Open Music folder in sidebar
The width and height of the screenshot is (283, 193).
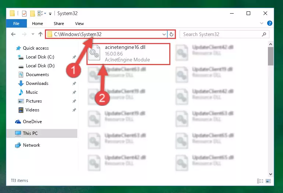point(32,92)
